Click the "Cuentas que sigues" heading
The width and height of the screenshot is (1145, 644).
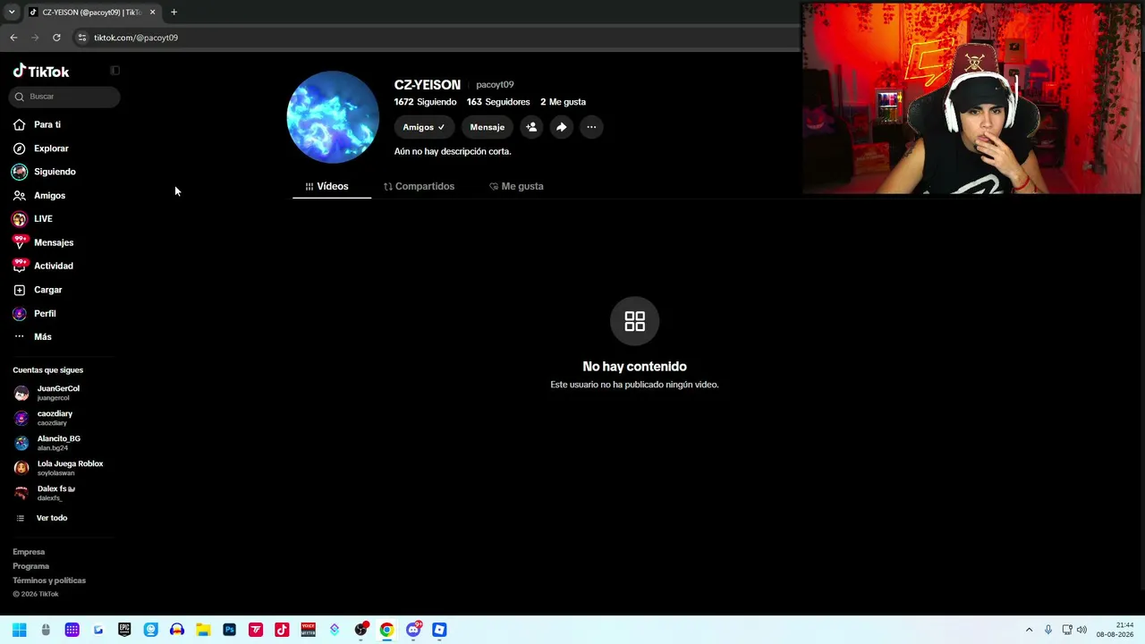(47, 370)
